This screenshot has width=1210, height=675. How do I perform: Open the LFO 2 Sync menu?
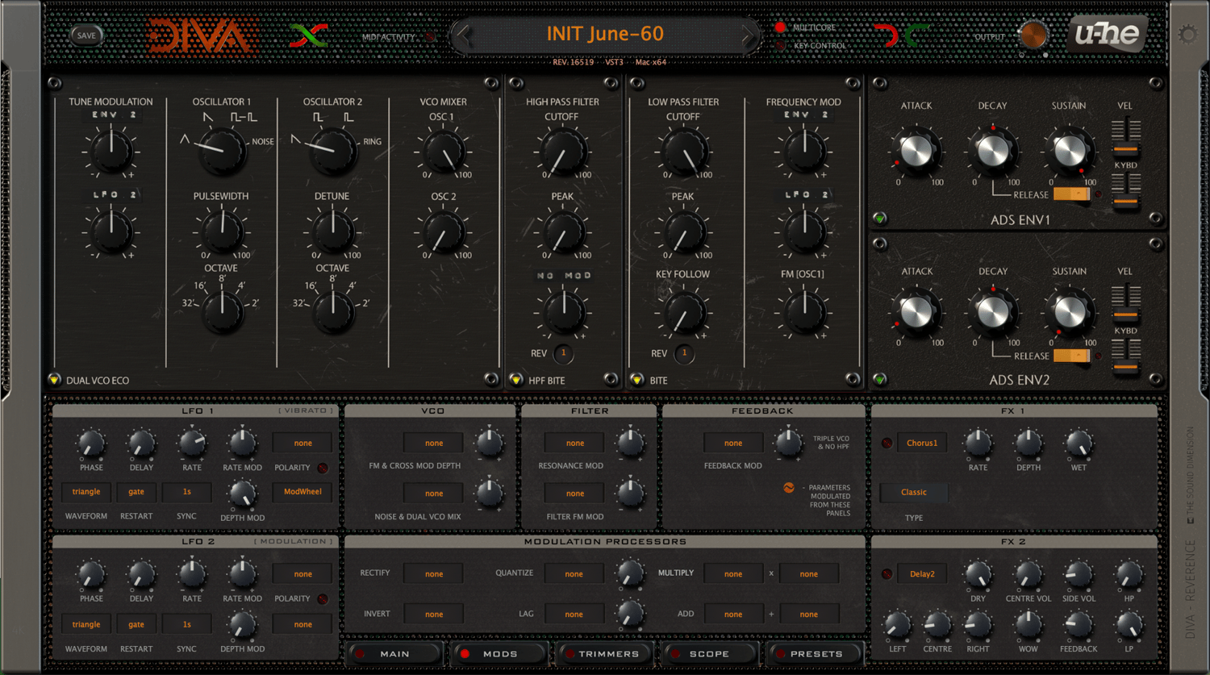click(186, 624)
